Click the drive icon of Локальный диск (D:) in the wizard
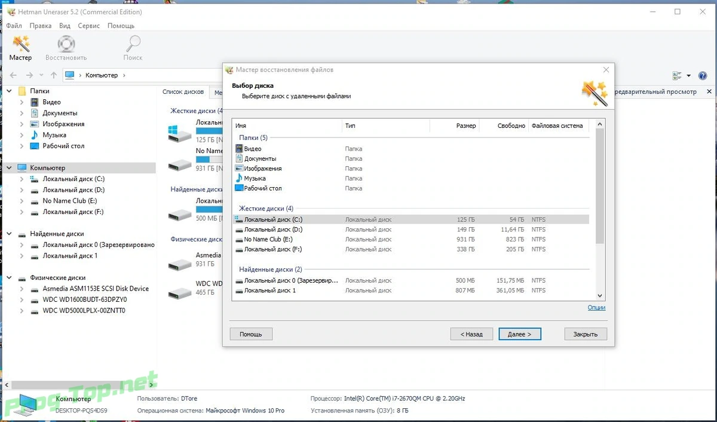 click(240, 230)
